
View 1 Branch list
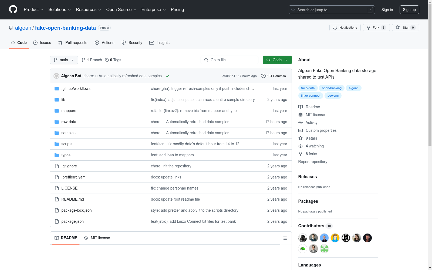[x=92, y=60]
